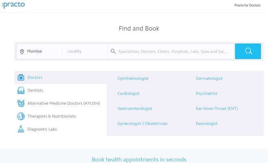Select the Doctors category tab

pyautogui.click(x=35, y=78)
